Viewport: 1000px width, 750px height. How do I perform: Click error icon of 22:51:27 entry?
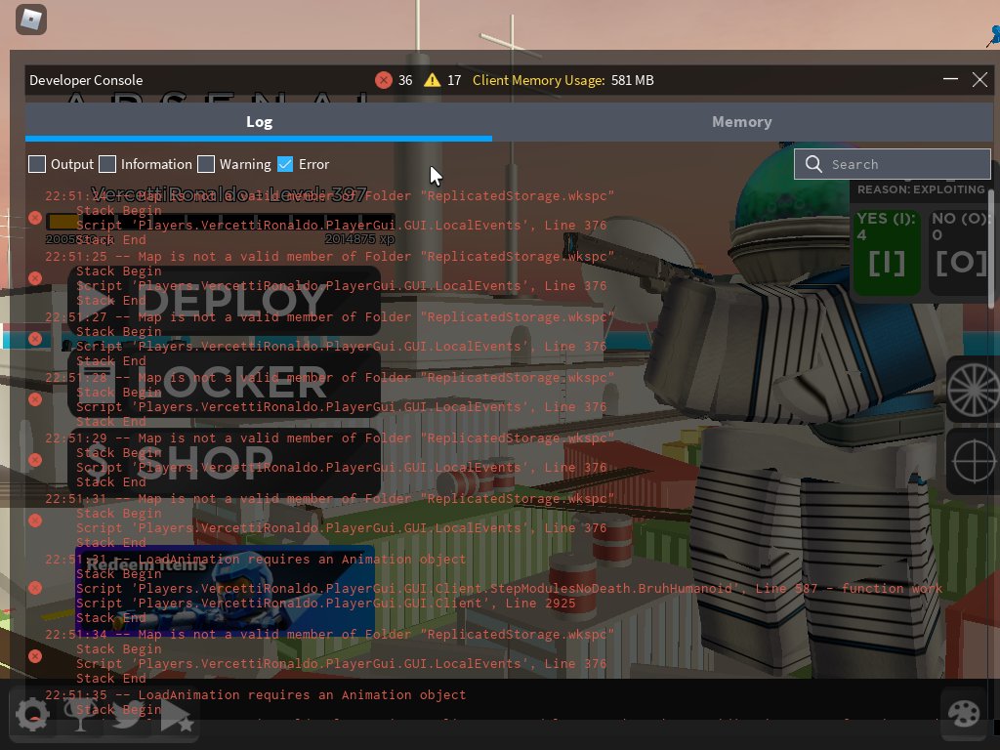click(x=35, y=339)
